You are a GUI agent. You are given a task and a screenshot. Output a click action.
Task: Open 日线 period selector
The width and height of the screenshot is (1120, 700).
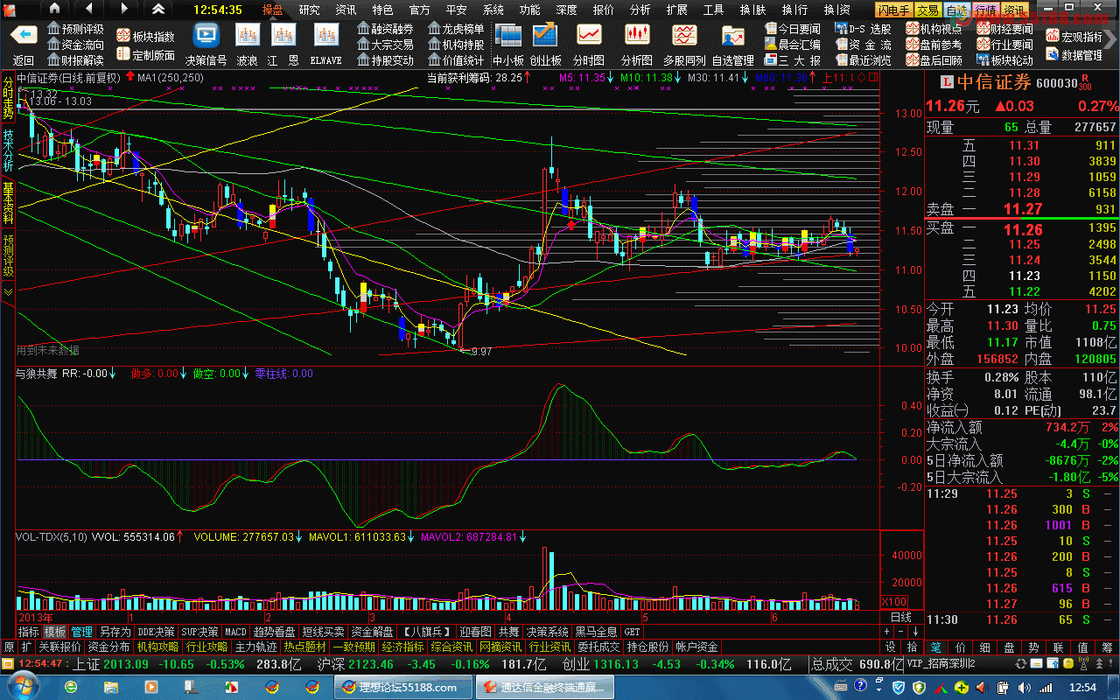point(900,617)
